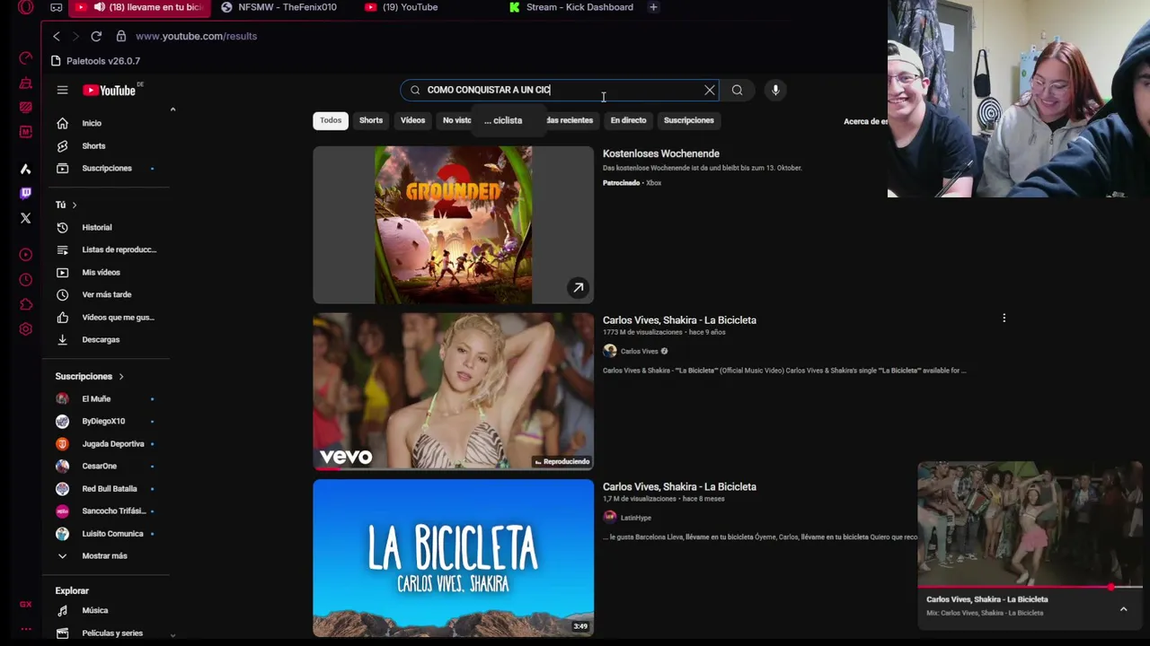This screenshot has width=1150, height=646.
Task: Expand the mini player chevron
Action: click(1123, 609)
